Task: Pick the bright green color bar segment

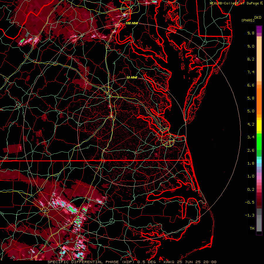Action: pos(259,142)
